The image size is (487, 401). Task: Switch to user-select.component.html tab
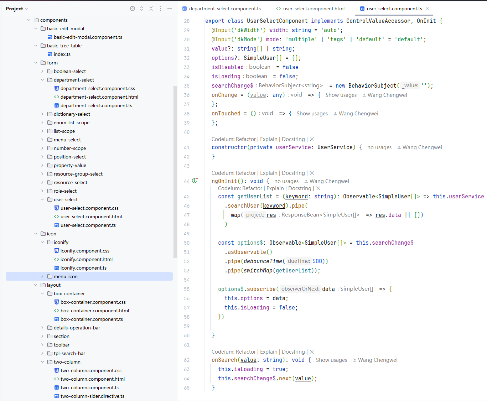(x=310, y=9)
